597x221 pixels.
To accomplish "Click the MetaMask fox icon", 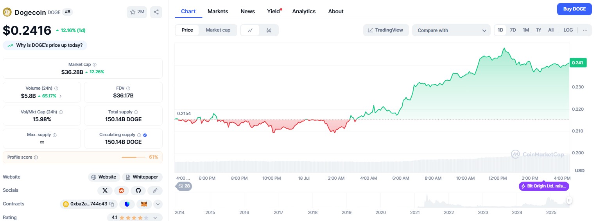I will (144, 204).
